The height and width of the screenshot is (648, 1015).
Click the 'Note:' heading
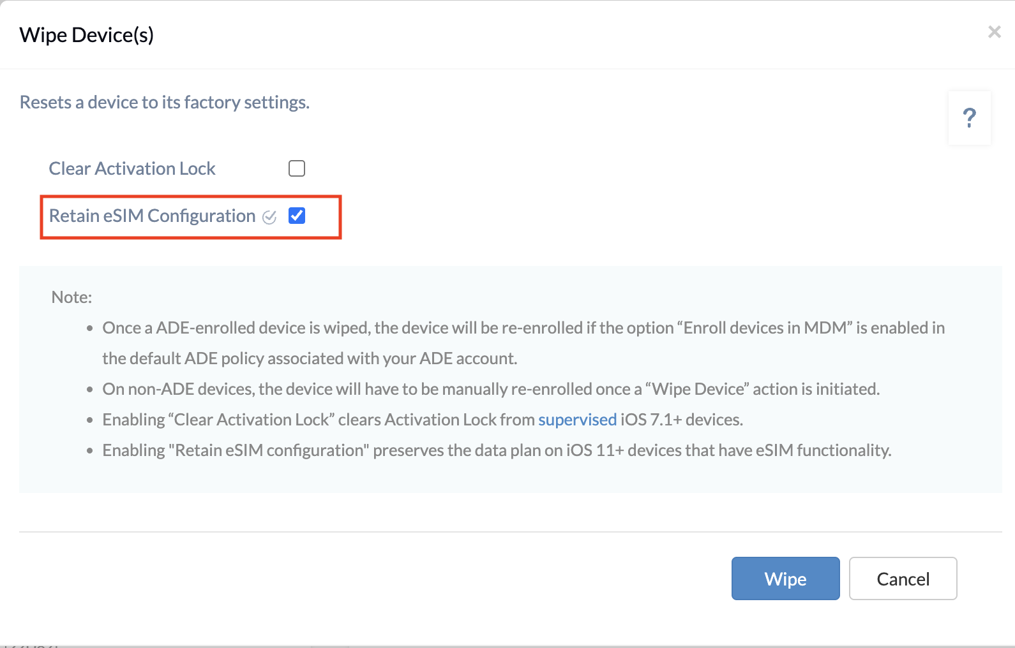tap(72, 297)
